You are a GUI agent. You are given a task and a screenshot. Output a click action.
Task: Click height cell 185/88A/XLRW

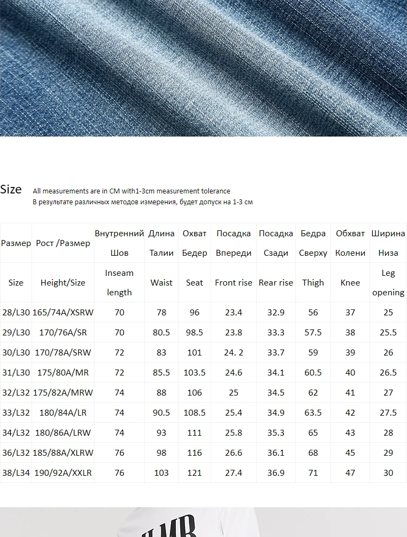[63, 452]
